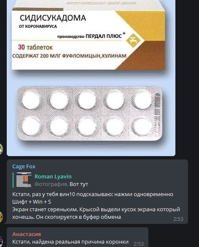199x247 pixels.
Task: Select Анастасия's message about 'причина коронки'
Action: click(70, 242)
